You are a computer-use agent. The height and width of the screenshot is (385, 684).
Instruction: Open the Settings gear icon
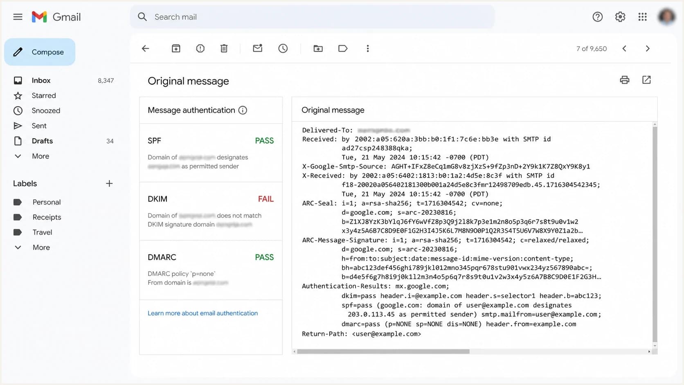coord(620,17)
